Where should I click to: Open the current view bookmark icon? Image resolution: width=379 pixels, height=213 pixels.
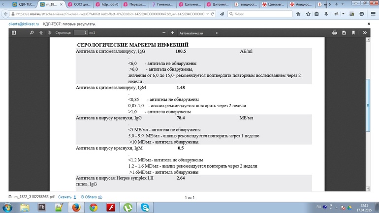pos(353,32)
